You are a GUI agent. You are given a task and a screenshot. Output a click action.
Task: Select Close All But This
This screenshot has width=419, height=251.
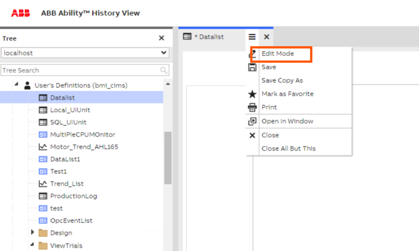[288, 148]
